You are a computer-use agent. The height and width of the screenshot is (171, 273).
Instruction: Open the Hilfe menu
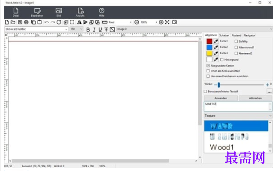coord(102,12)
